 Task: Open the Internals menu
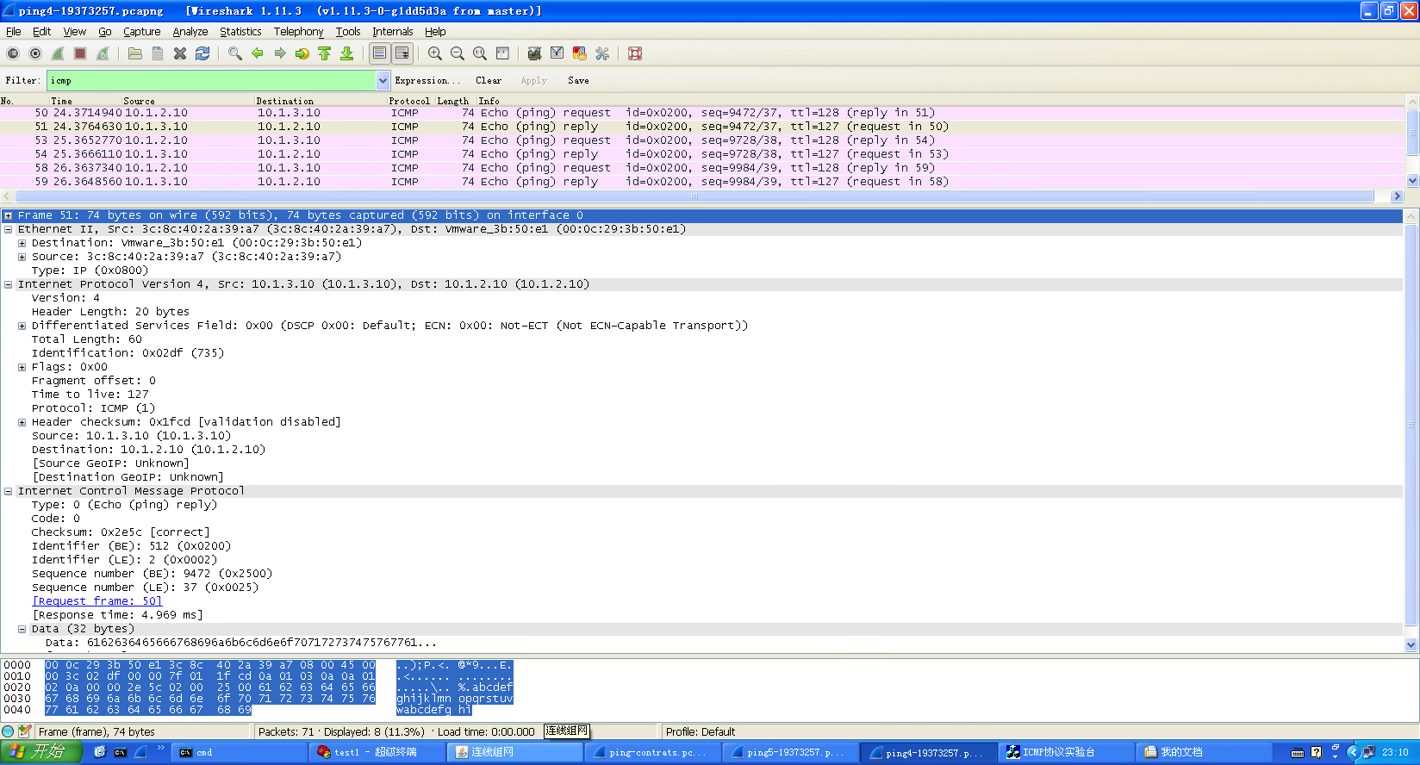(392, 31)
